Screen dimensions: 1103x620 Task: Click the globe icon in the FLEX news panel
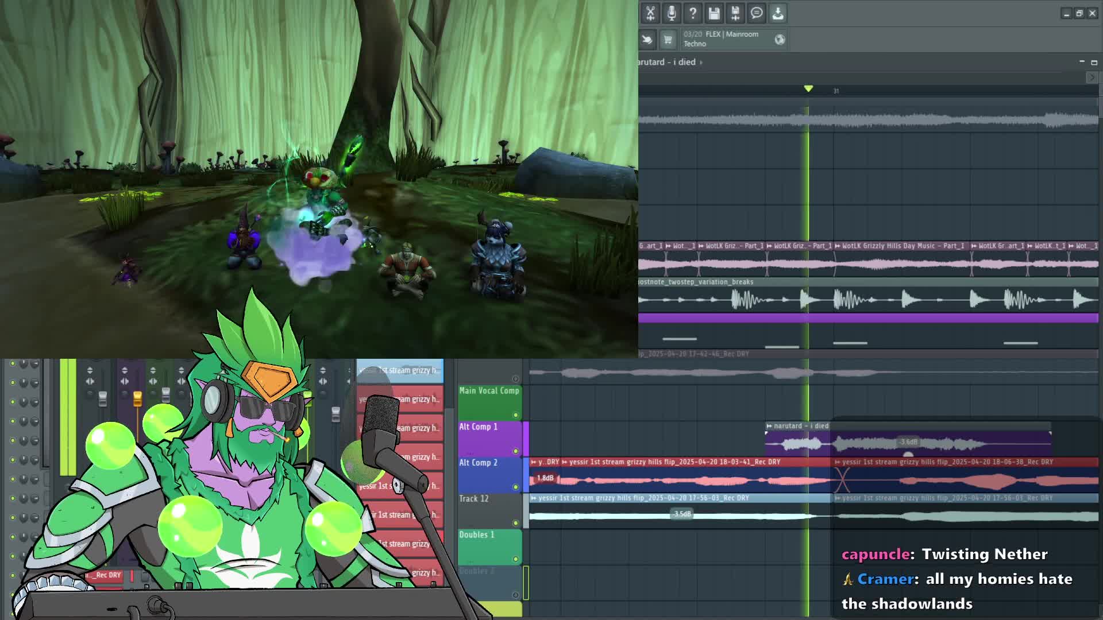click(780, 39)
